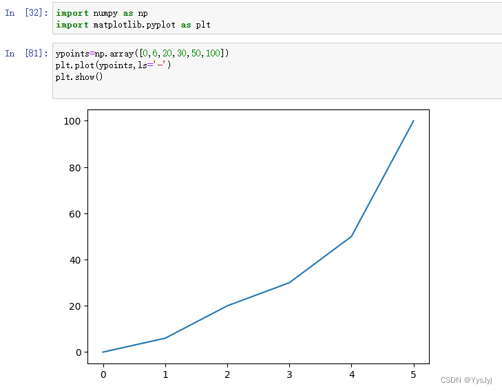502x391 pixels.
Task: Select the In [32] cell prompt
Action: (x=26, y=13)
